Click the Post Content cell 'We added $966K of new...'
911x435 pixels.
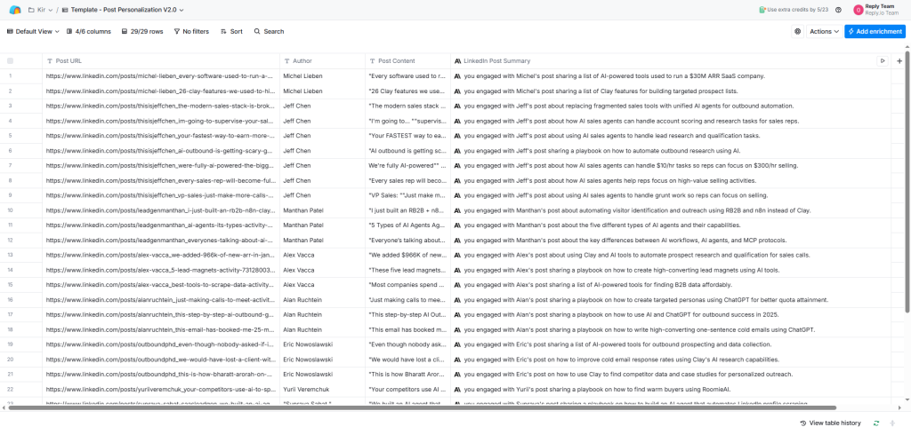coord(407,255)
